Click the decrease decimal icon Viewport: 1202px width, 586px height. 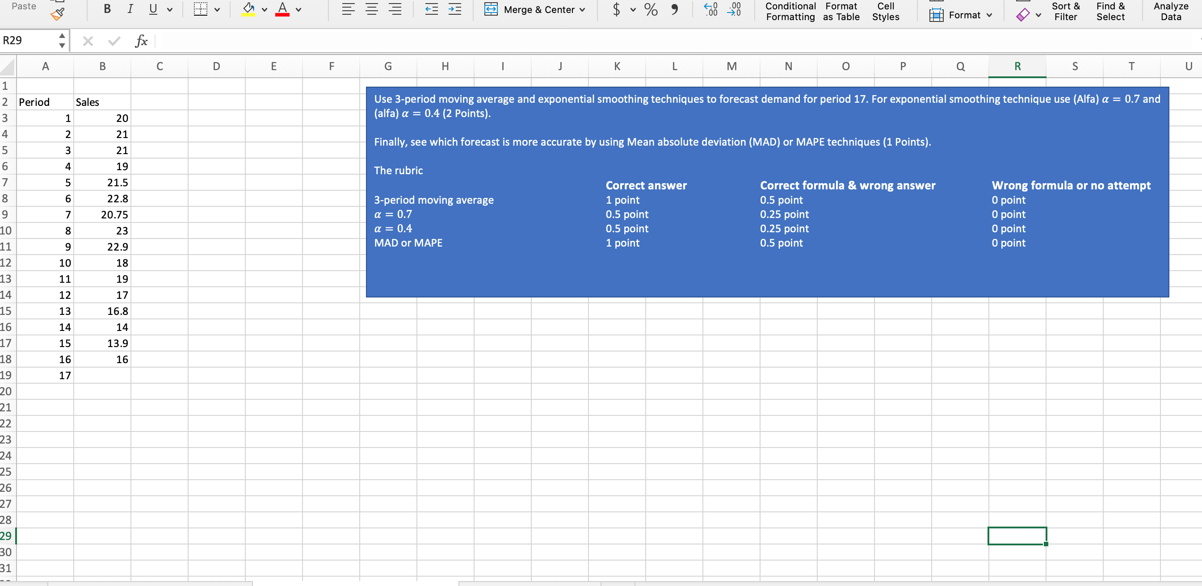point(734,9)
